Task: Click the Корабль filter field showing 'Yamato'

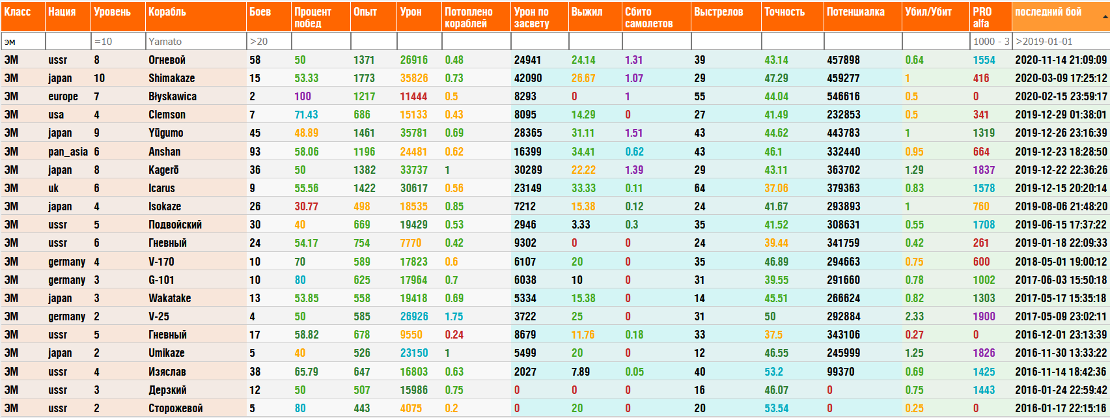Action: (196, 41)
